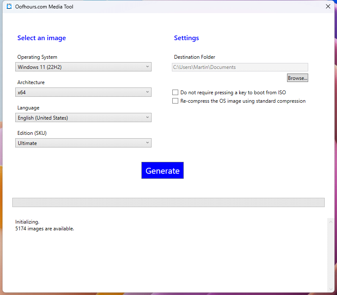Click the 'Initializing.' log message

coord(27,221)
